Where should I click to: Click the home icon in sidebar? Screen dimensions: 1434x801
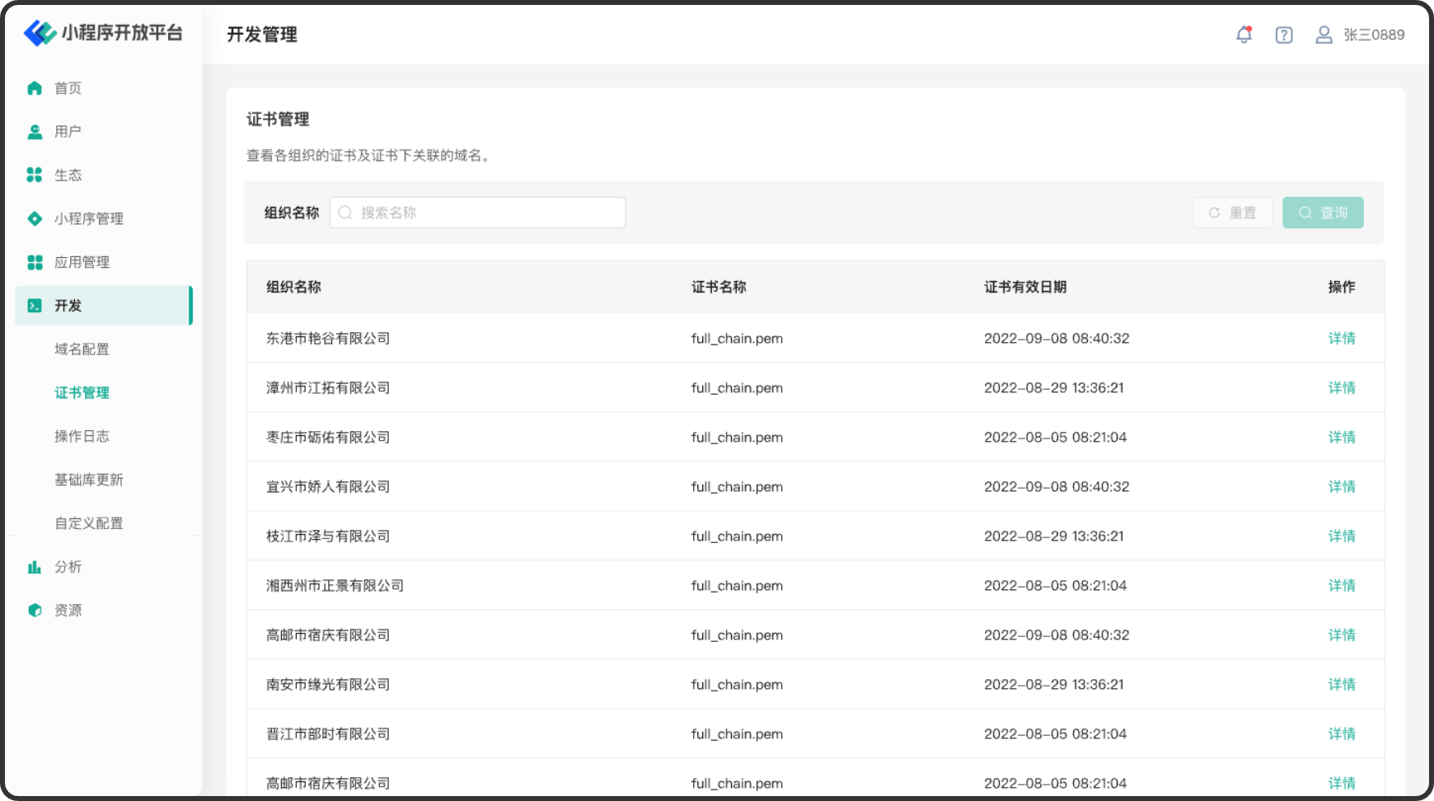[35, 88]
